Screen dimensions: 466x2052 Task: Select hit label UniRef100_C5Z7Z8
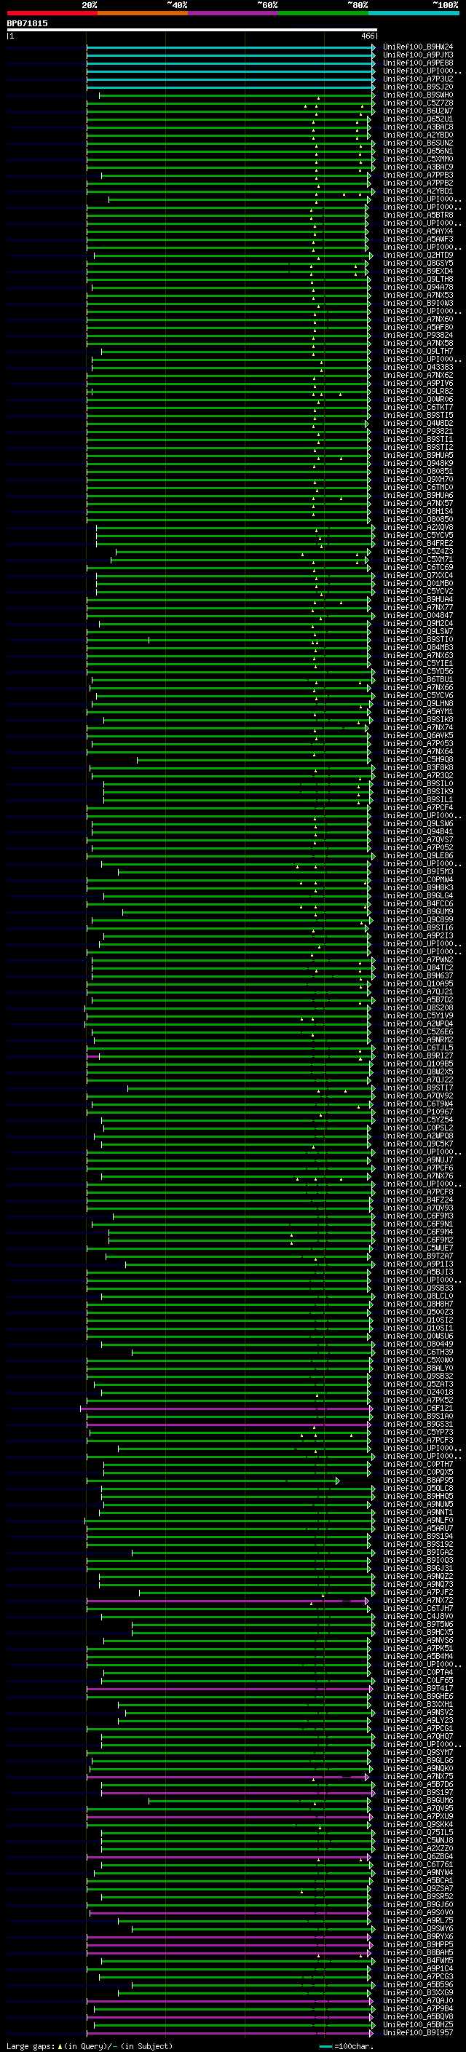point(418,103)
